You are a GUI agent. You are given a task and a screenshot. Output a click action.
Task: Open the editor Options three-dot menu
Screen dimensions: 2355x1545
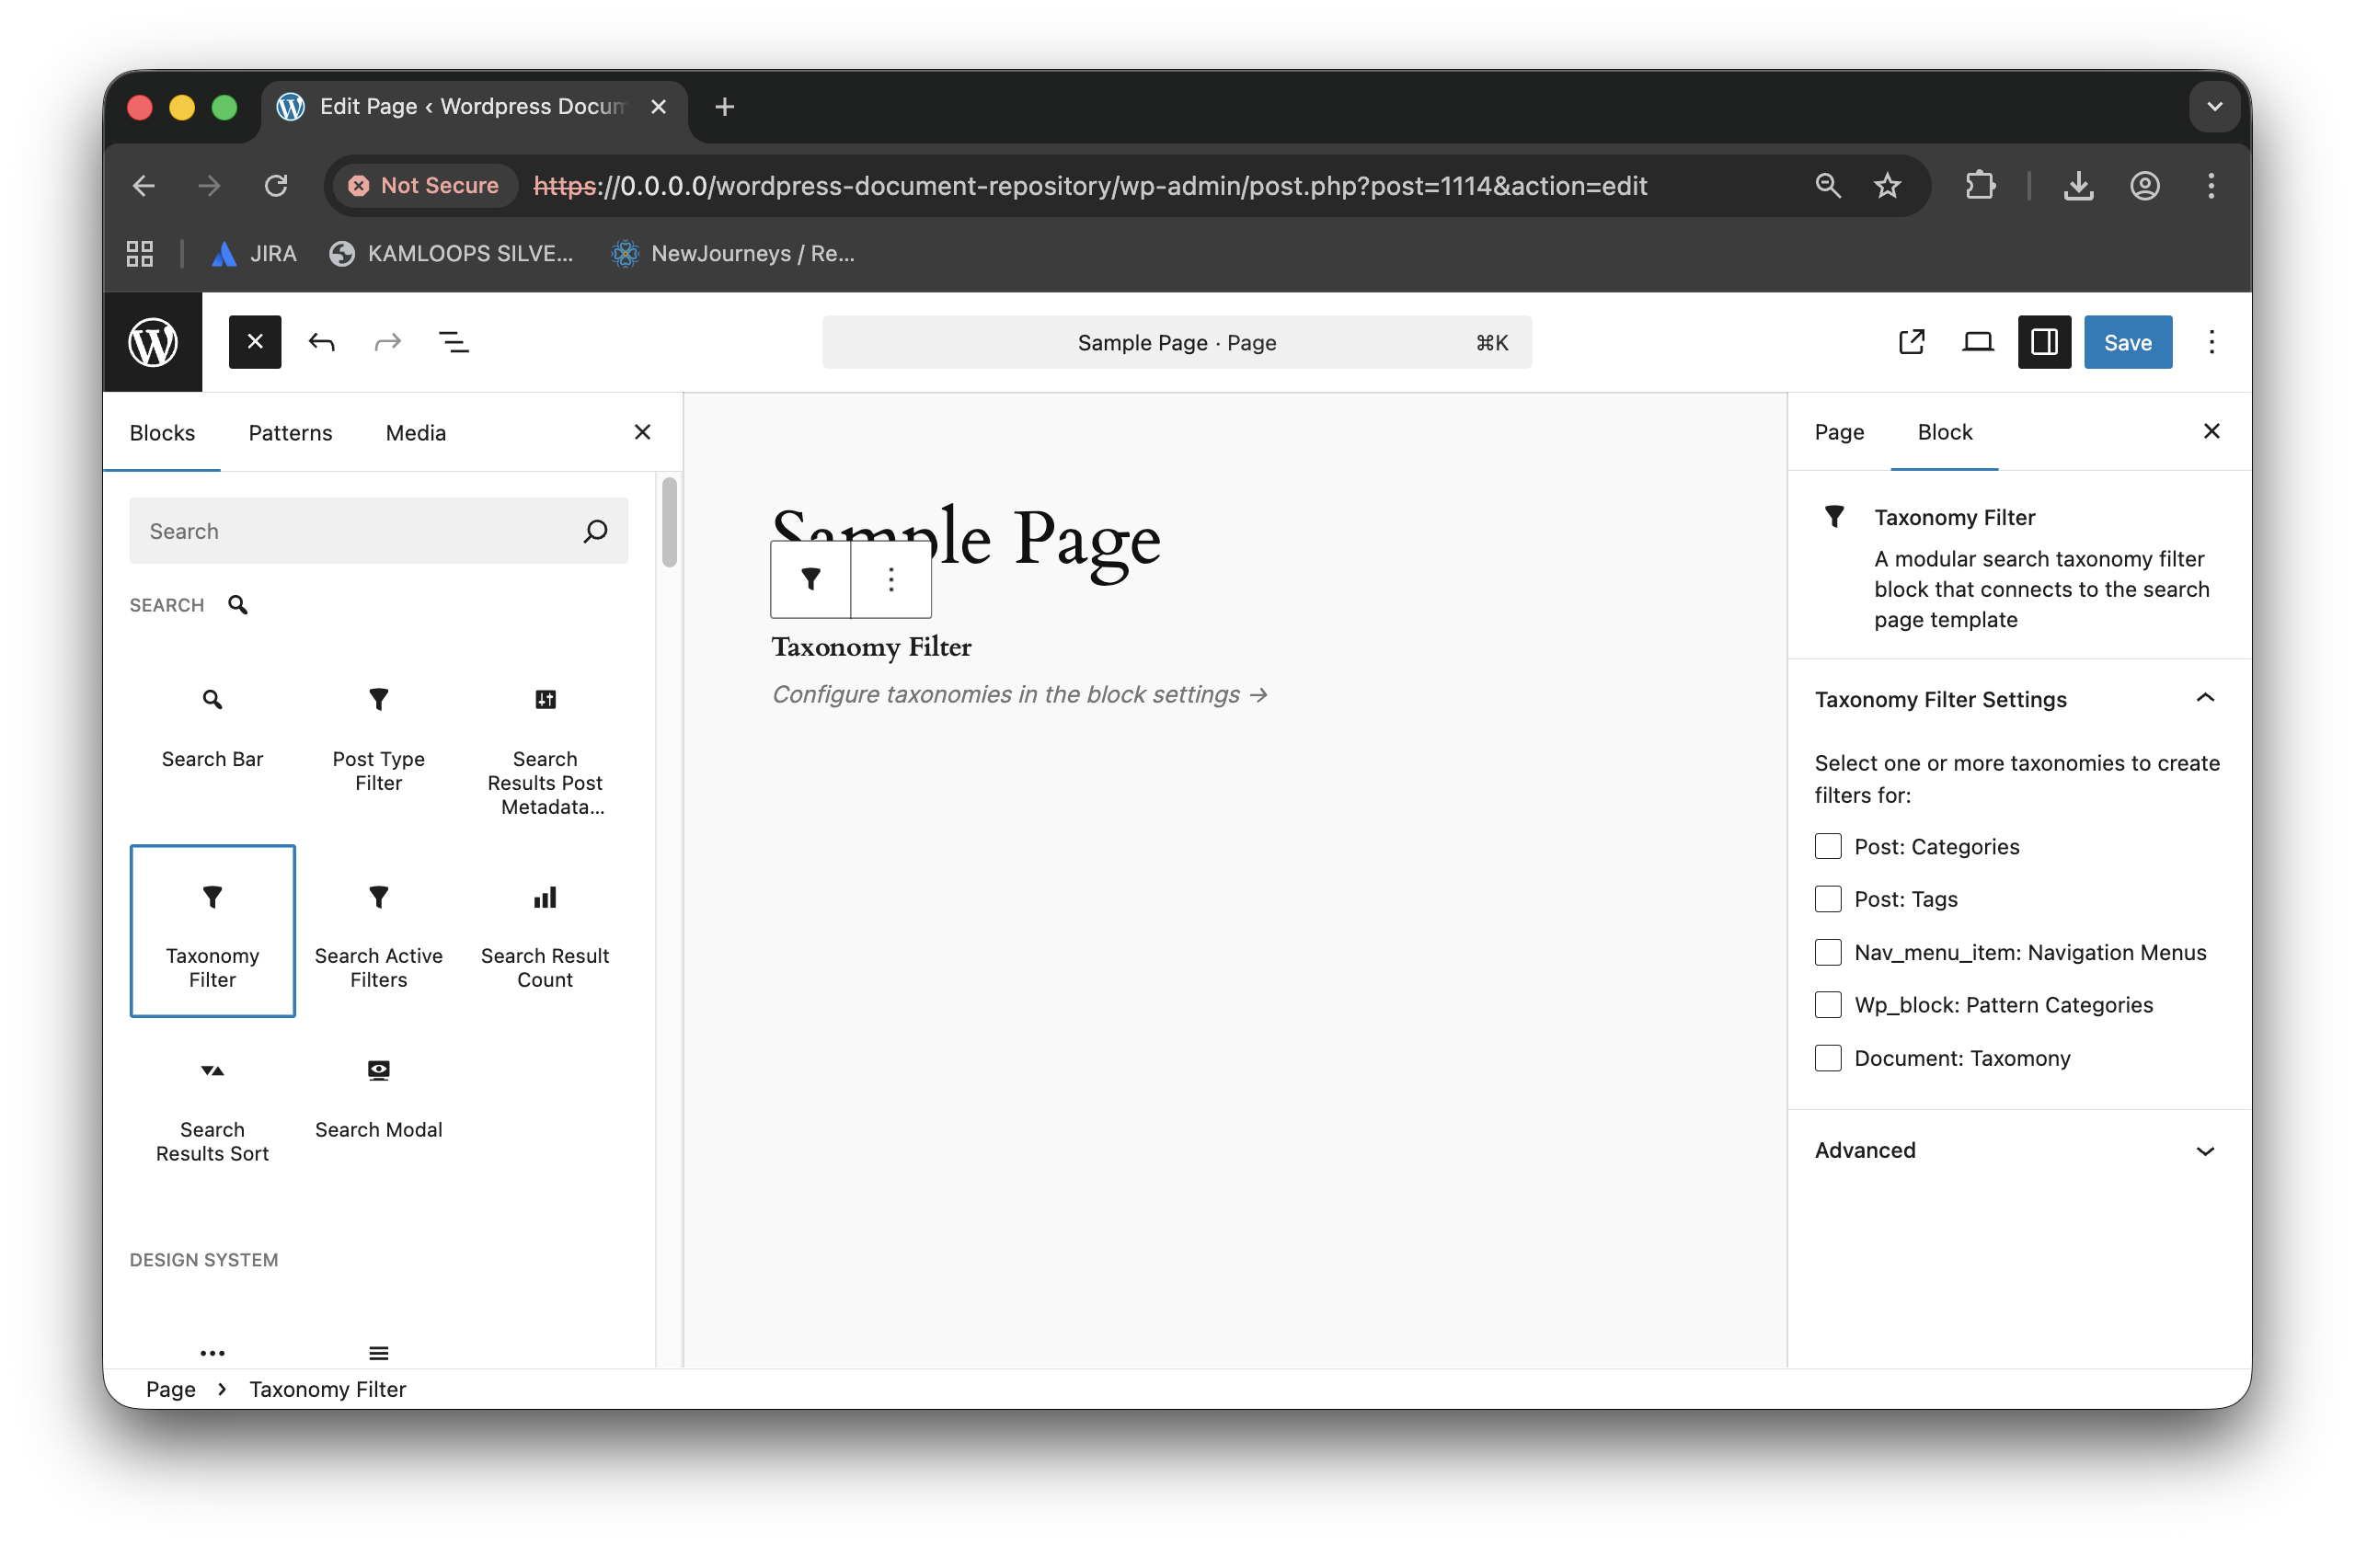click(x=2211, y=342)
